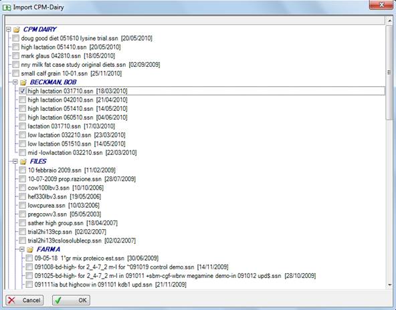This screenshot has height=310, width=396.
Task: Click the FILES folder icon
Action: (x=23, y=162)
